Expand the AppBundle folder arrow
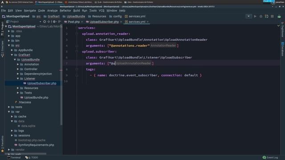 12,50
